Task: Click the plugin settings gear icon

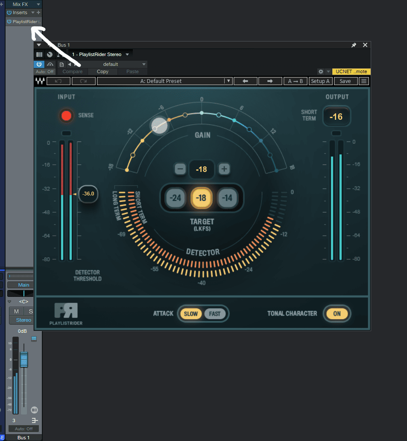Action: pyautogui.click(x=321, y=71)
